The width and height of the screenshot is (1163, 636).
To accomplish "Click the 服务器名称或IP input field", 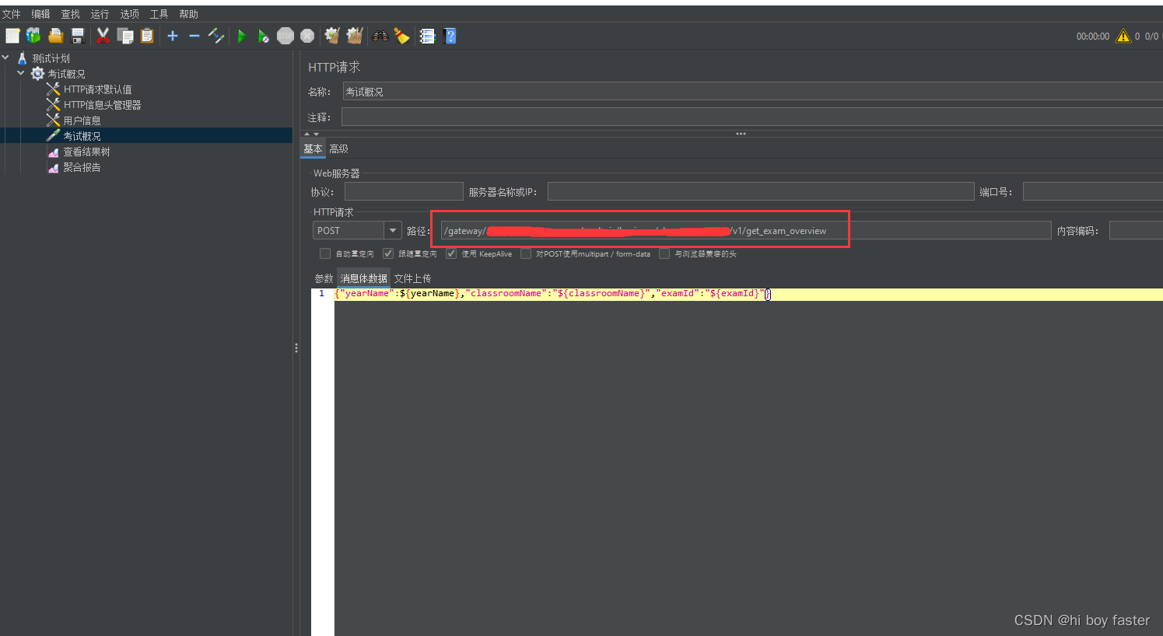I will (761, 191).
